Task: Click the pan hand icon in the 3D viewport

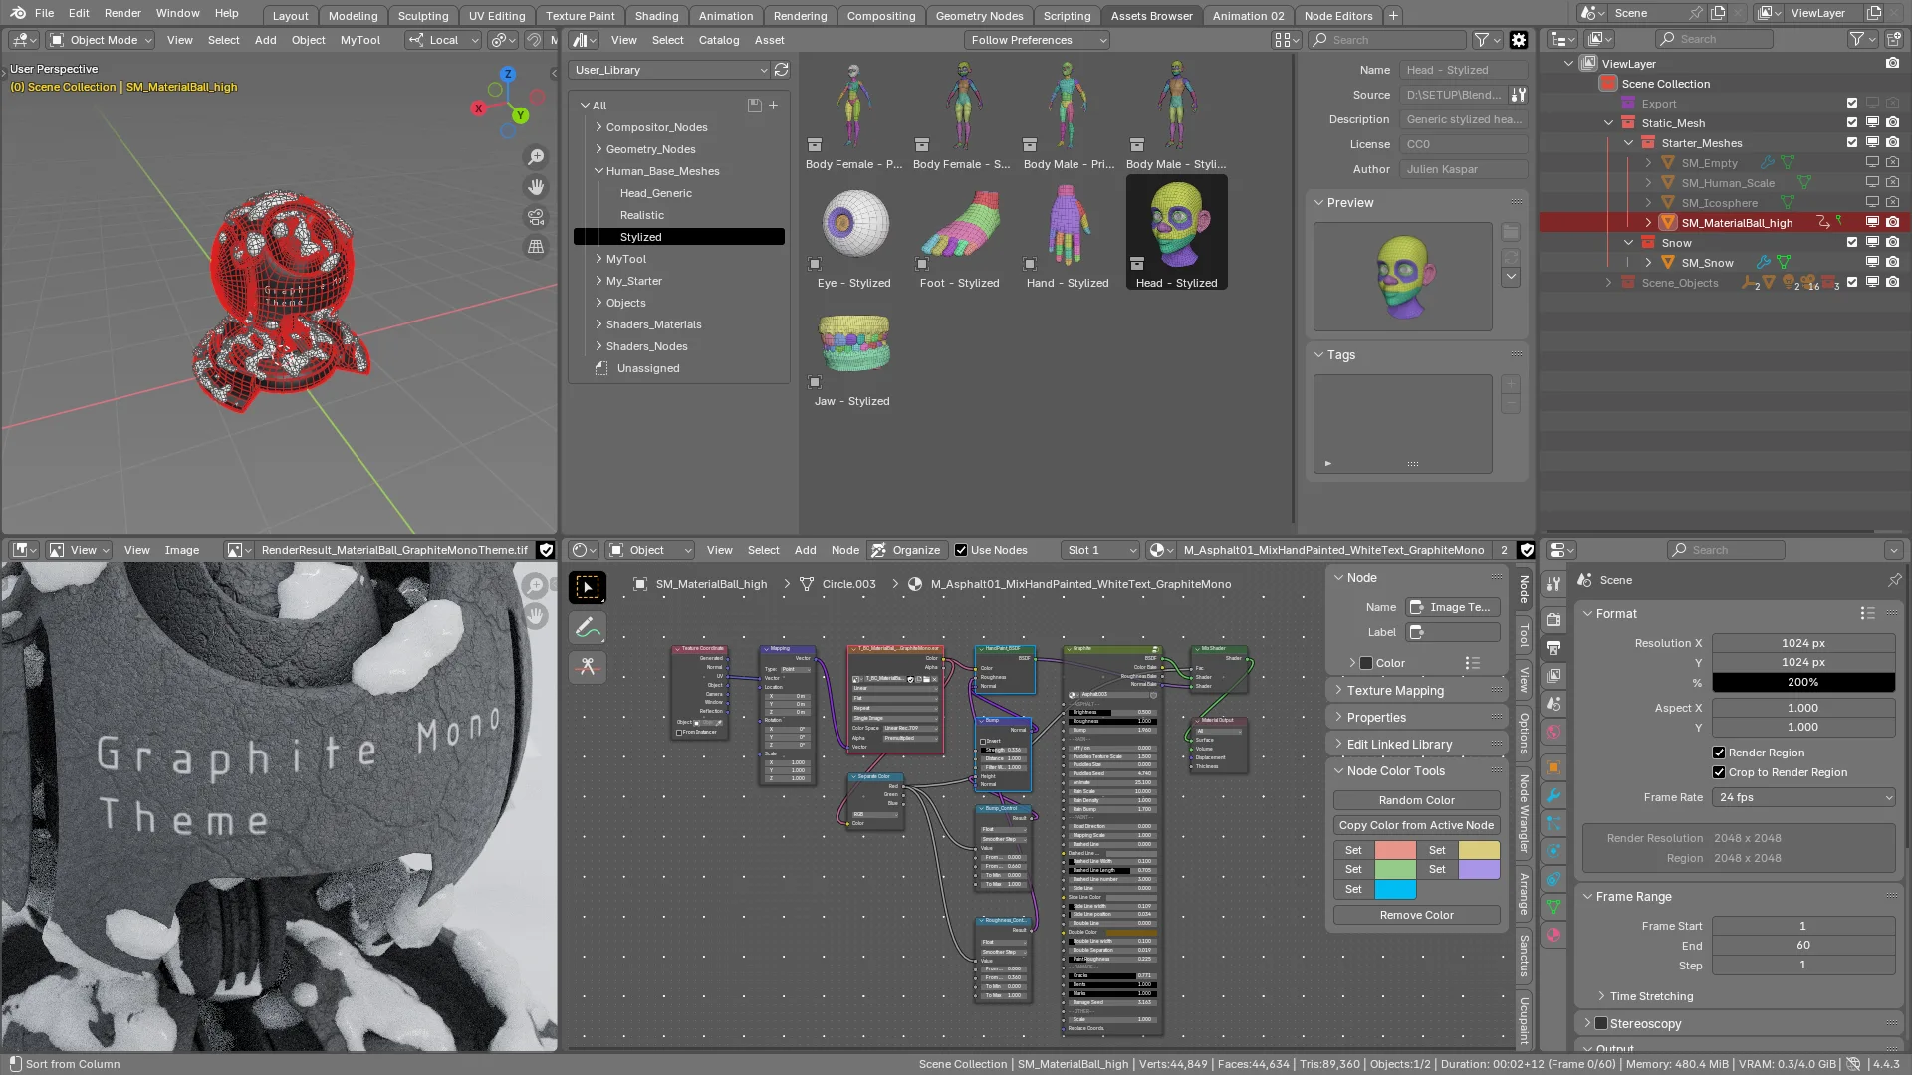Action: pos(536,187)
